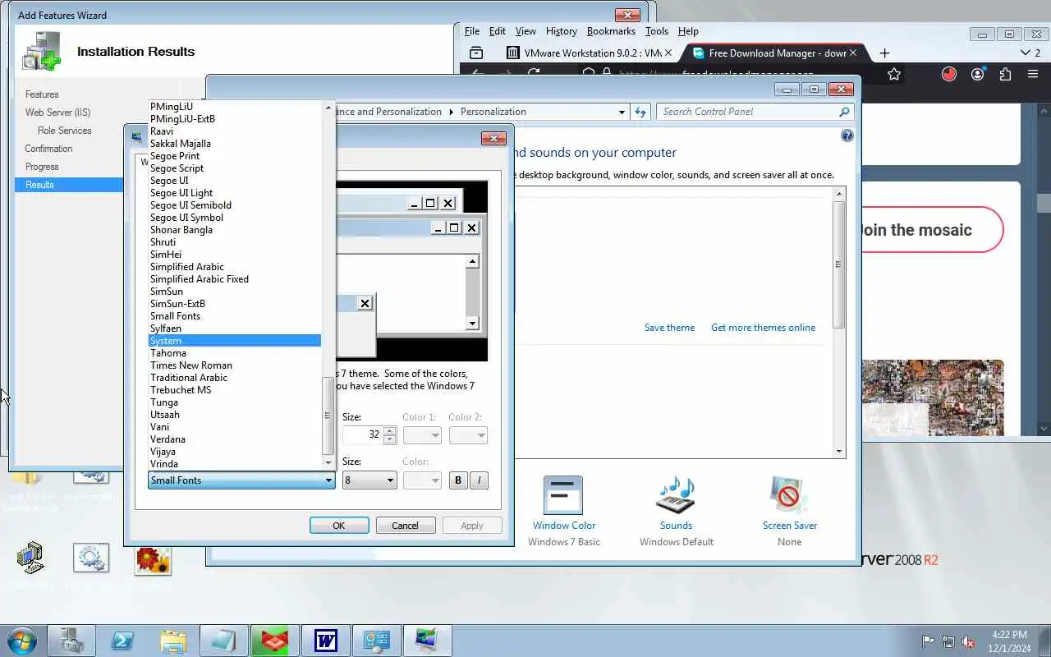Increase the item size 32 spinner
Image resolution: width=1051 pixels, height=657 pixels.
pos(390,431)
